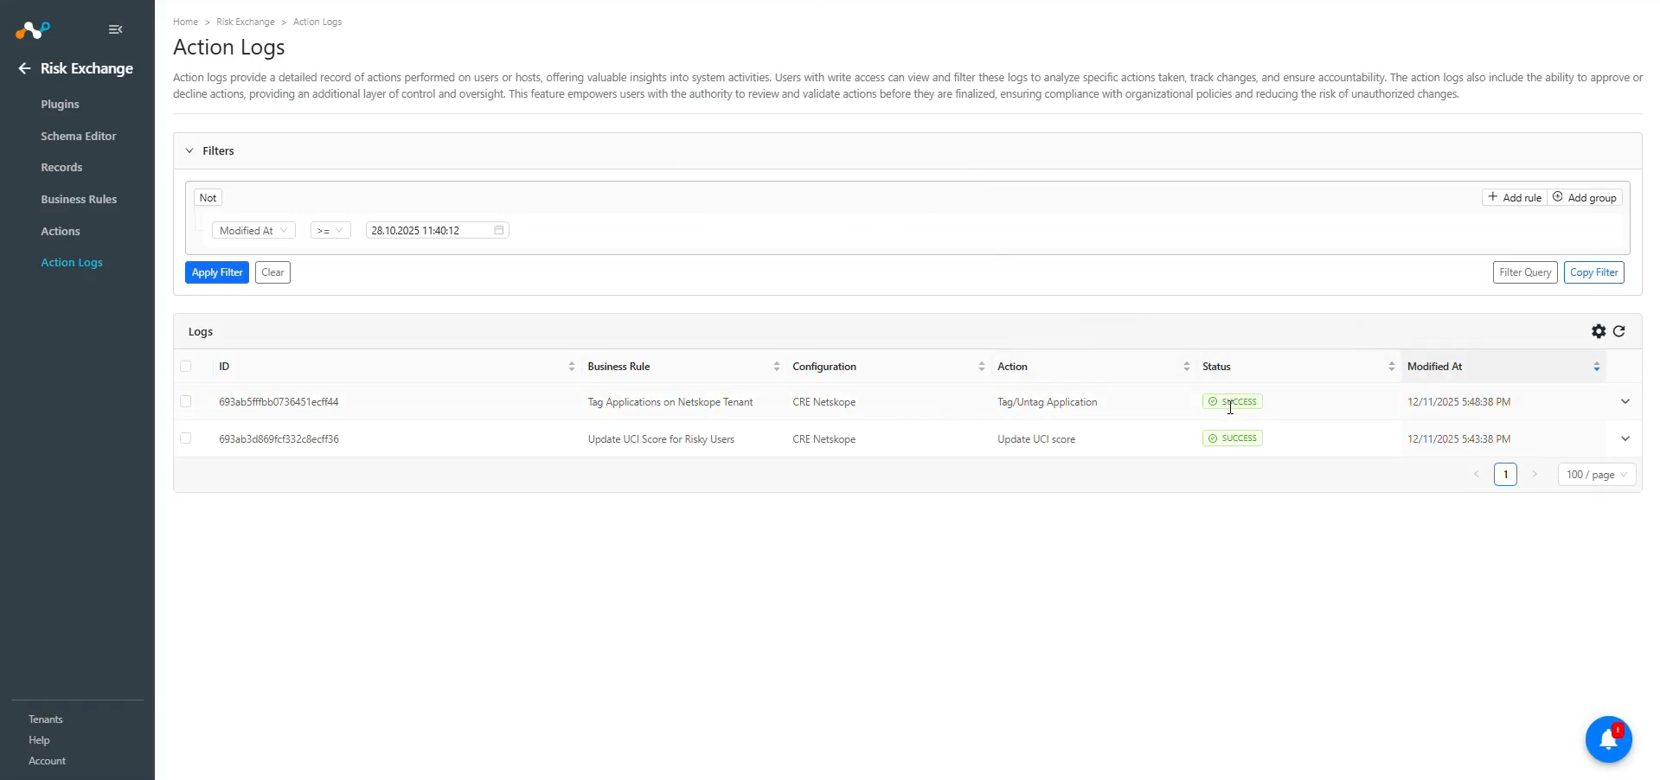
Task: Click CRE Netskope in Tag Applications row
Action: coord(824,402)
